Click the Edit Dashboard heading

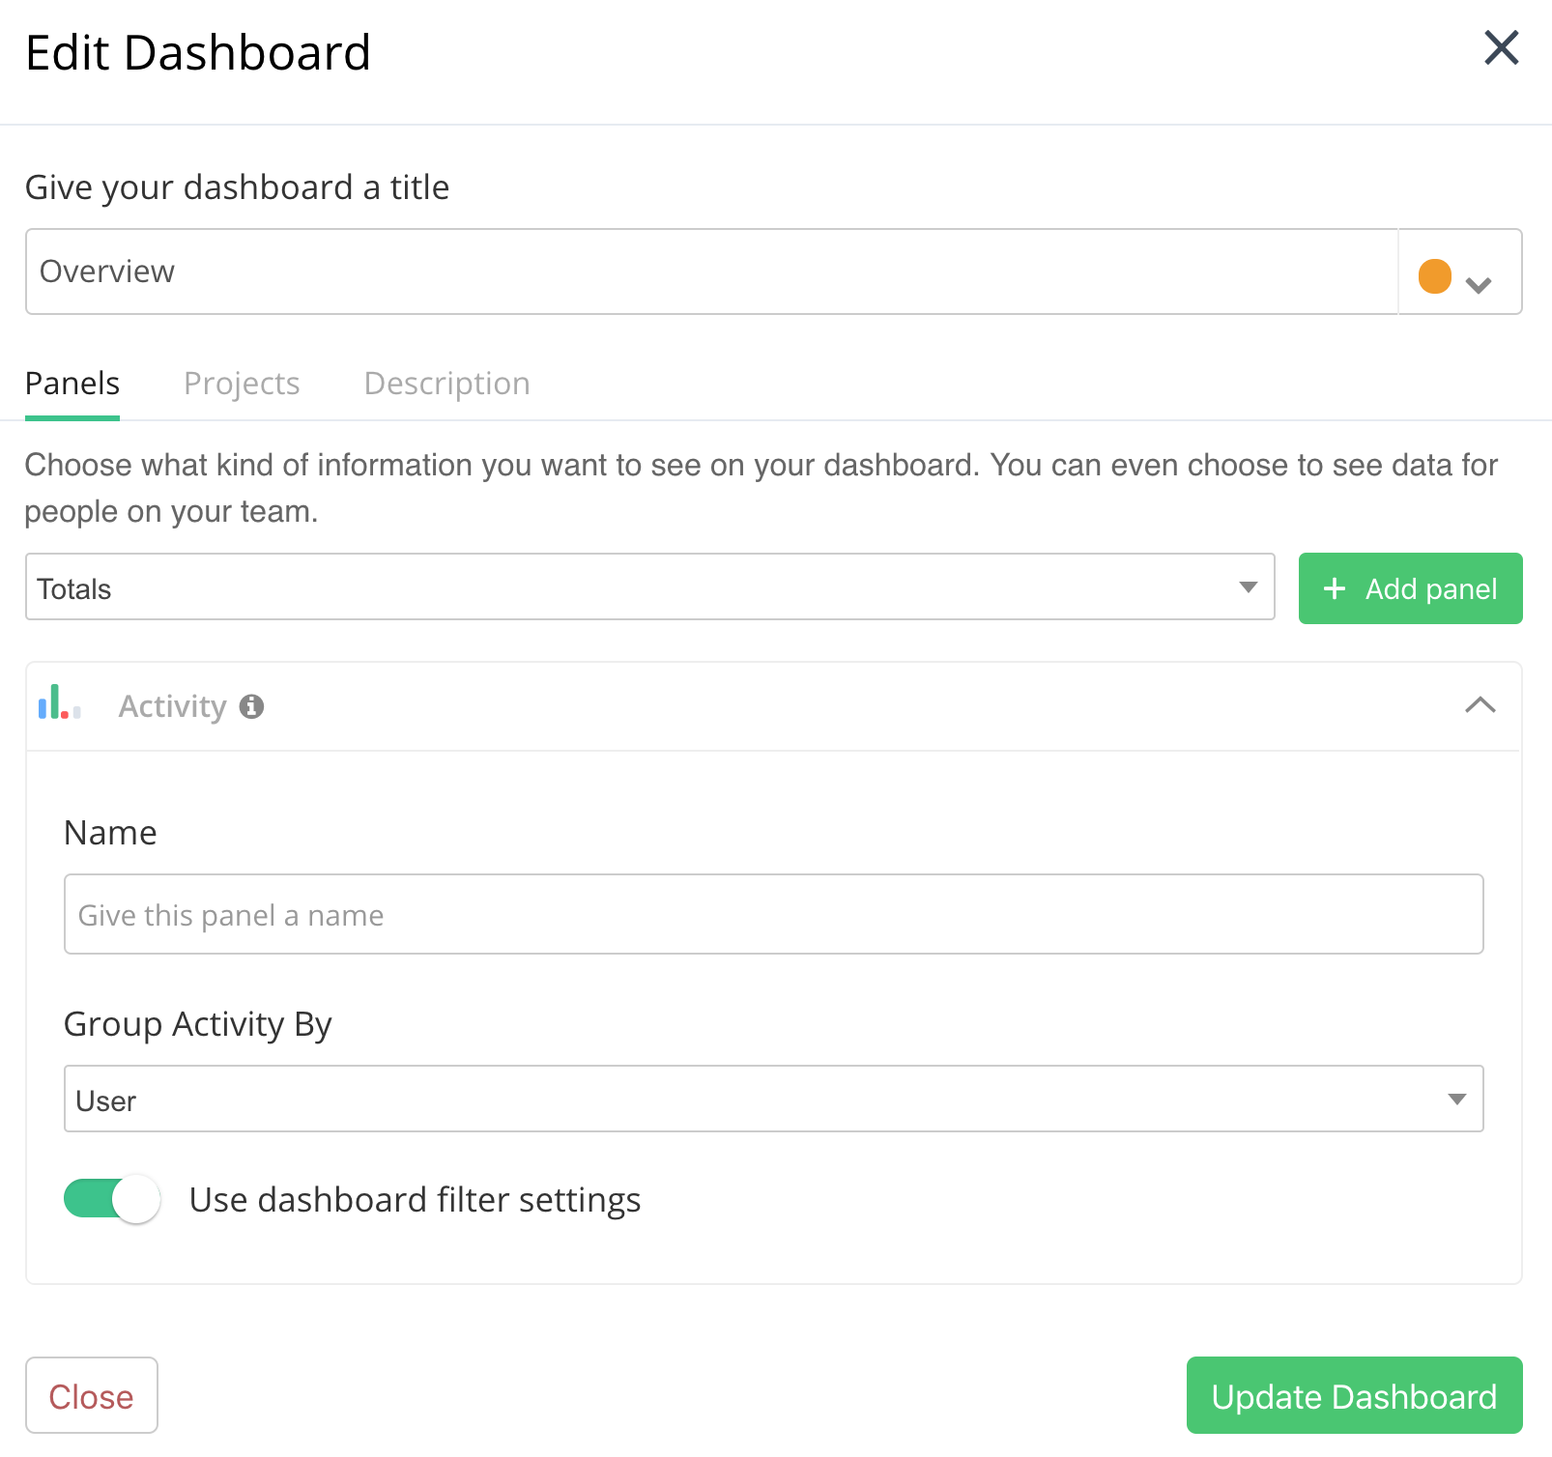[x=198, y=52]
